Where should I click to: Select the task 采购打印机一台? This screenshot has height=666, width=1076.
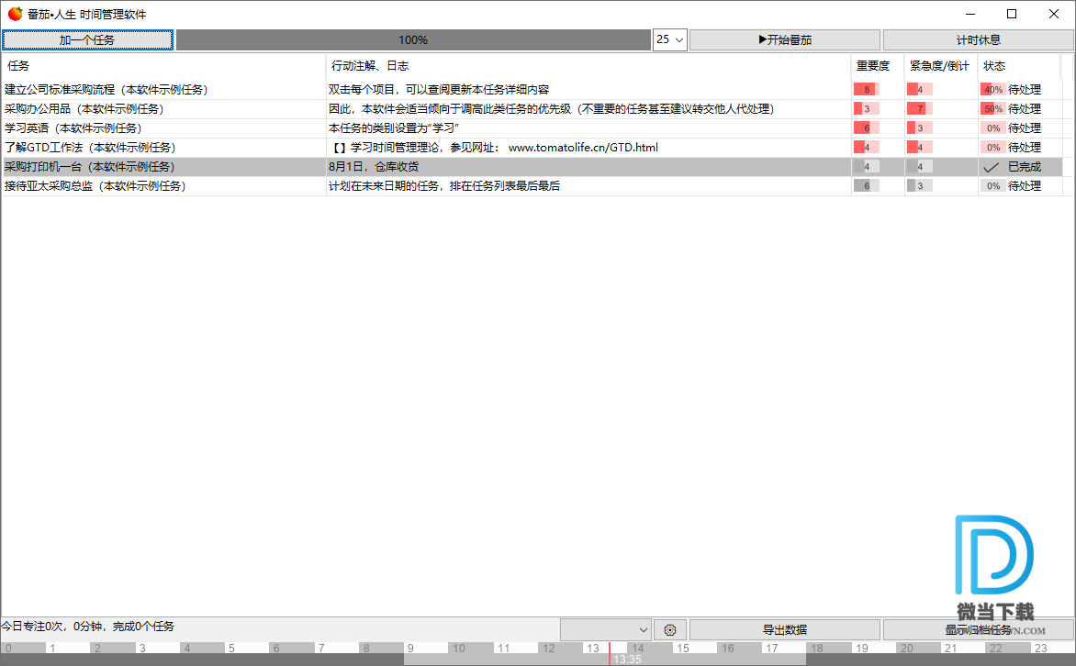(90, 167)
